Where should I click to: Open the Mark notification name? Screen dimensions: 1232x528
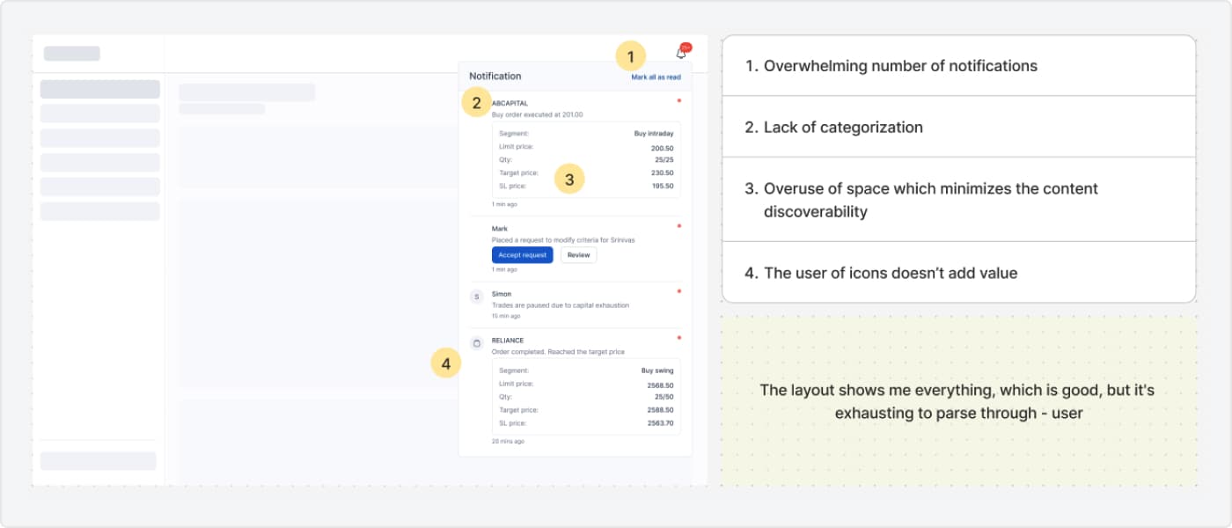click(499, 229)
